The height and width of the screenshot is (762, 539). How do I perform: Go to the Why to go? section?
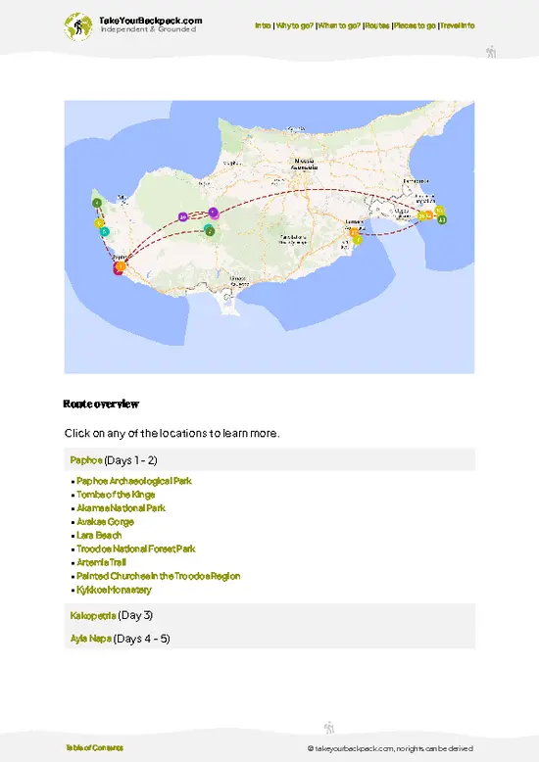pyautogui.click(x=295, y=25)
